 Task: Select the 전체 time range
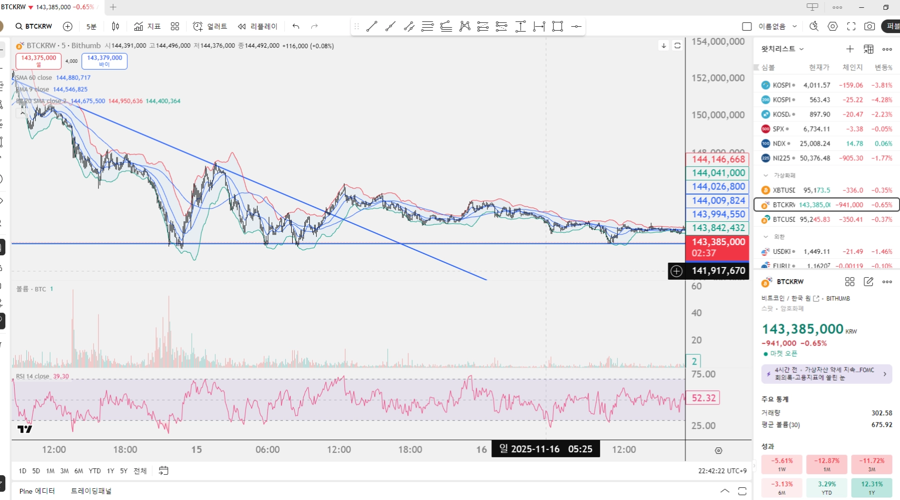point(140,471)
